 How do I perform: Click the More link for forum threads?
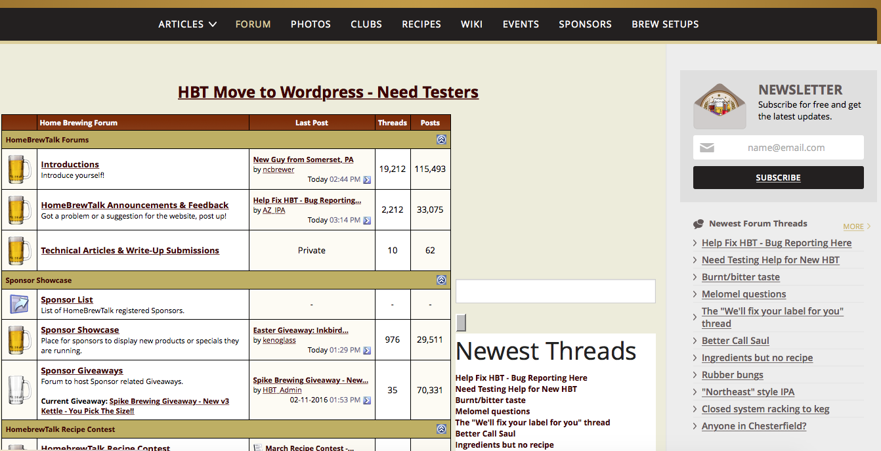click(x=857, y=226)
